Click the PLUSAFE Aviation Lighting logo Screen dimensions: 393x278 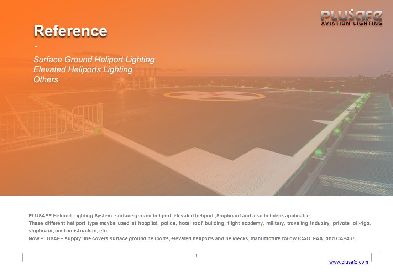tap(351, 17)
